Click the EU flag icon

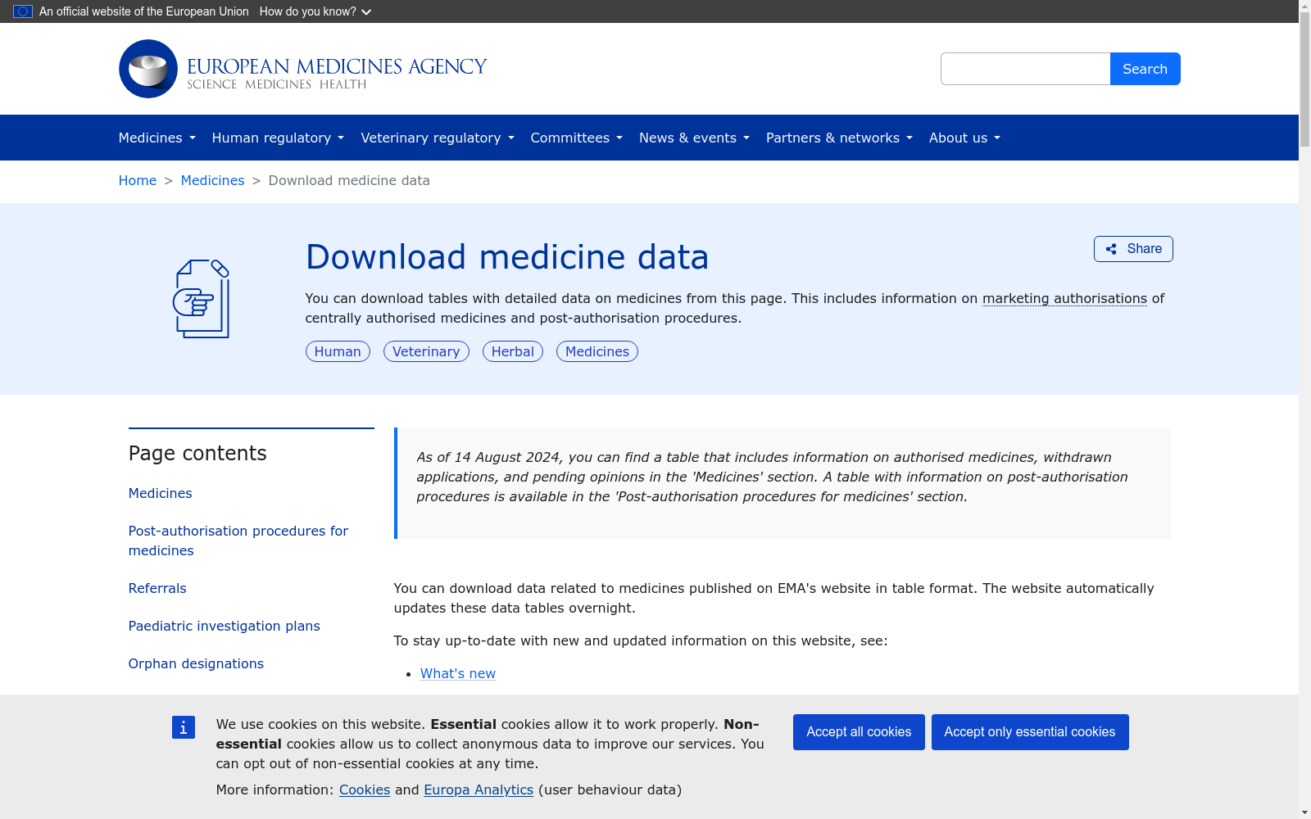click(x=23, y=11)
